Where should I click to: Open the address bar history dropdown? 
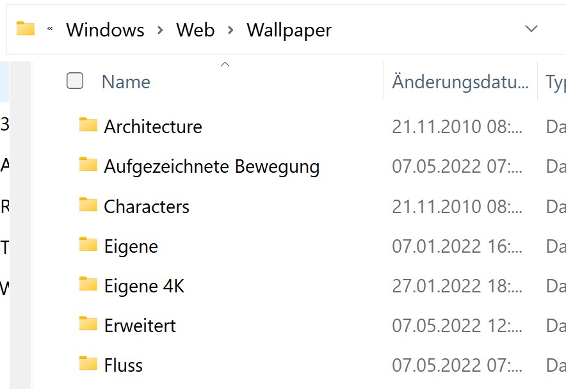[531, 29]
